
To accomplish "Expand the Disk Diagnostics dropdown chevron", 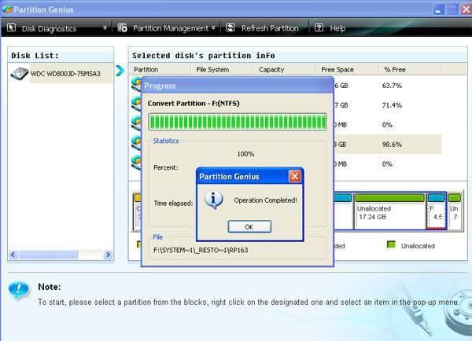I will tap(105, 27).
